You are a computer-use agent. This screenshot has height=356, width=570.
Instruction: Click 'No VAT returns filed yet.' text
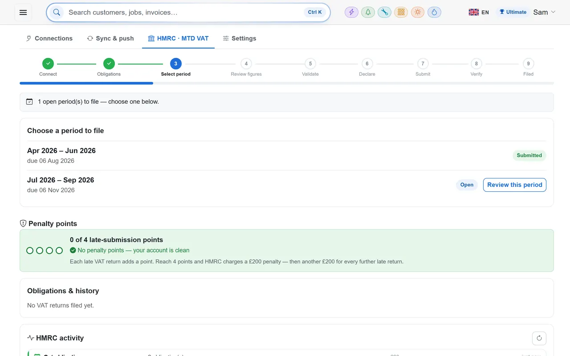pos(61,305)
